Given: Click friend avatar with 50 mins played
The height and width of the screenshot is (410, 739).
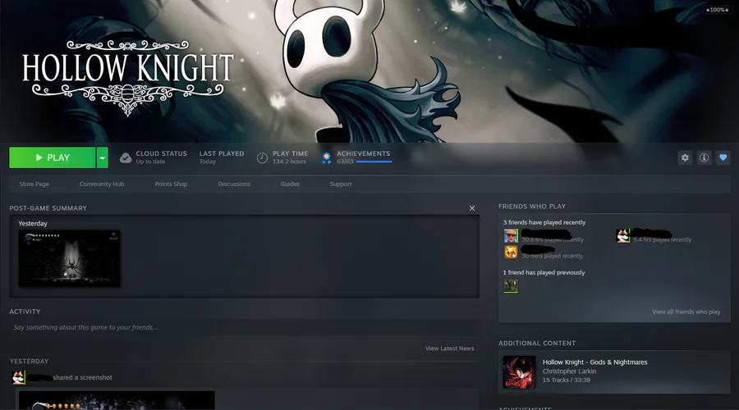Looking at the screenshot, I should coord(511,253).
